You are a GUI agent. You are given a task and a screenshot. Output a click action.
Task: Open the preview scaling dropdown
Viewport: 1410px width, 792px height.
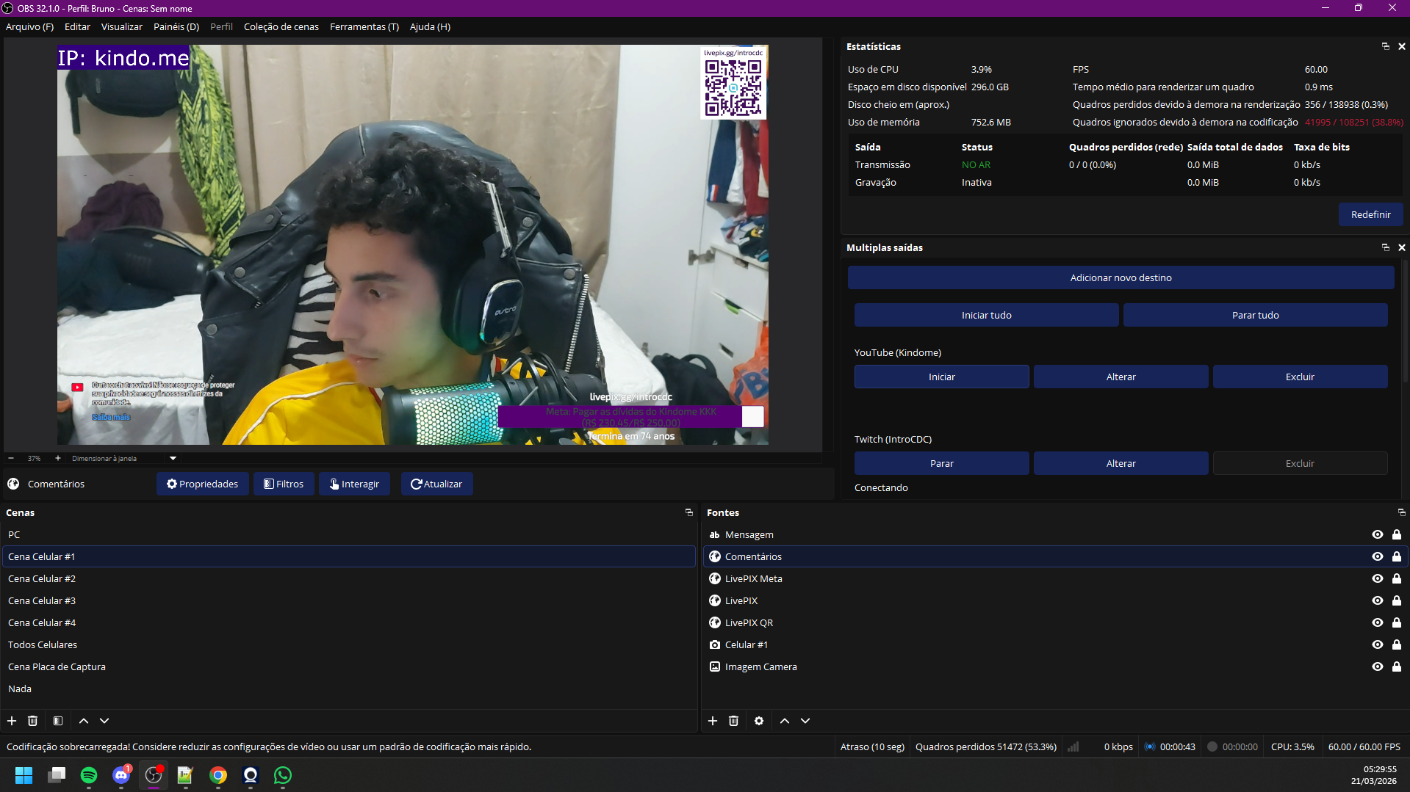tap(173, 458)
